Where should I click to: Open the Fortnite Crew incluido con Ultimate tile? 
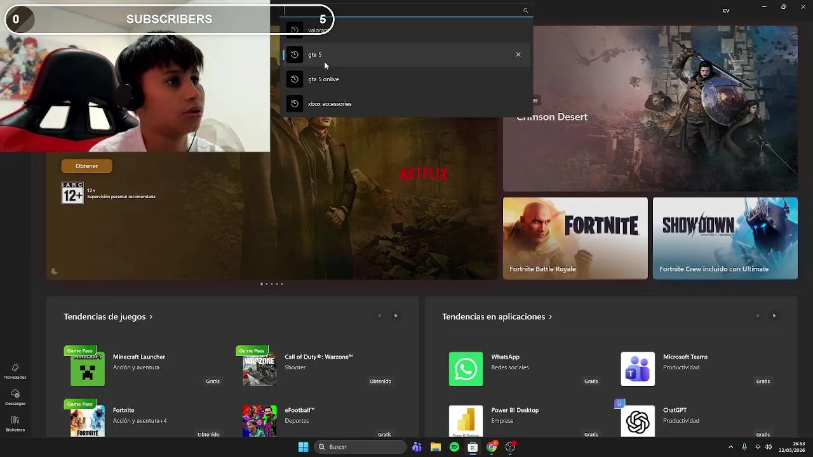725,238
